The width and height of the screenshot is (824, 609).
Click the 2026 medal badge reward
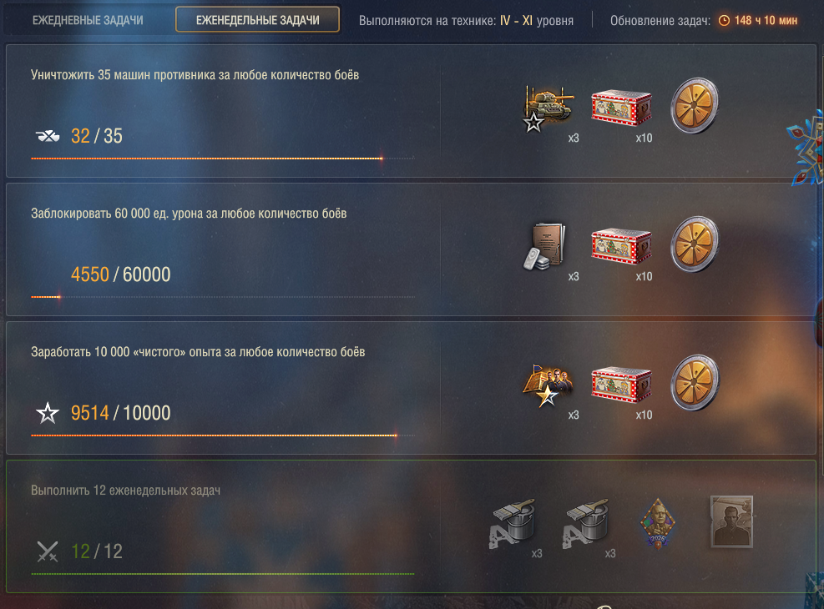(658, 523)
